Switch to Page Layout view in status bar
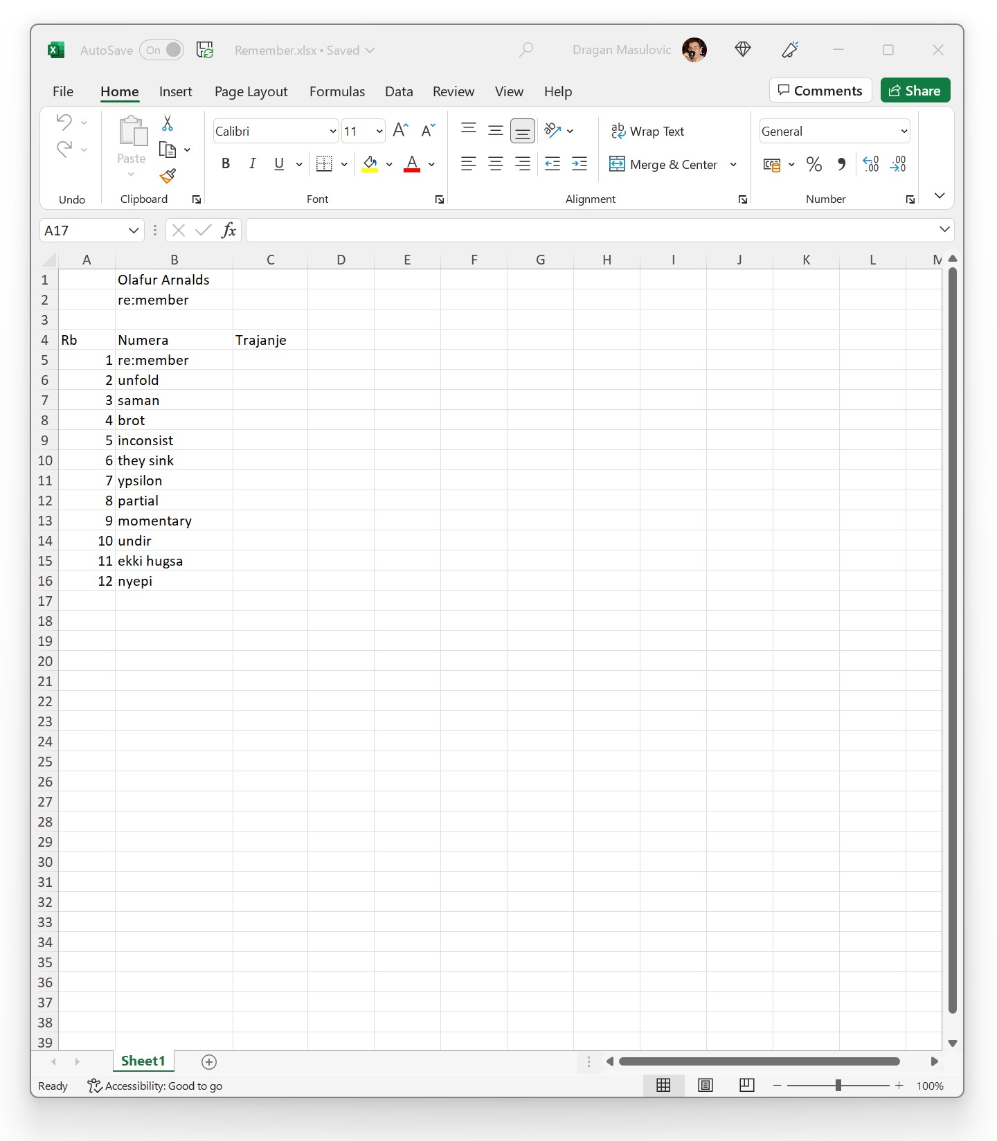 click(706, 1085)
